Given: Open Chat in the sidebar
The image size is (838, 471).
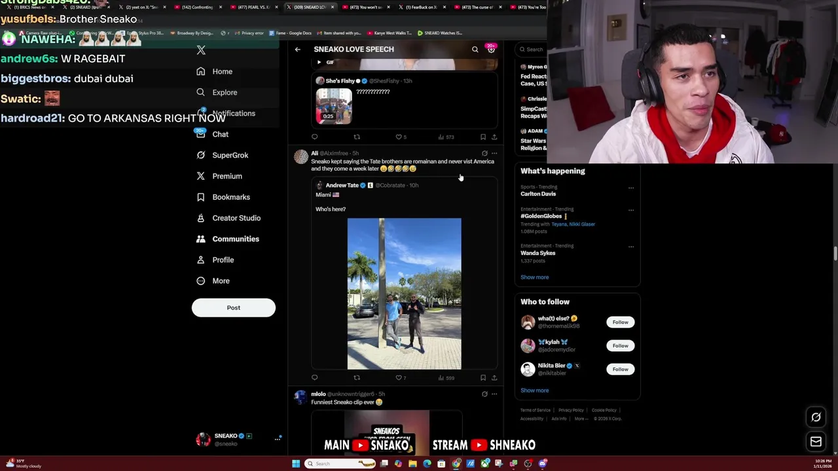Looking at the screenshot, I should pyautogui.click(x=212, y=134).
